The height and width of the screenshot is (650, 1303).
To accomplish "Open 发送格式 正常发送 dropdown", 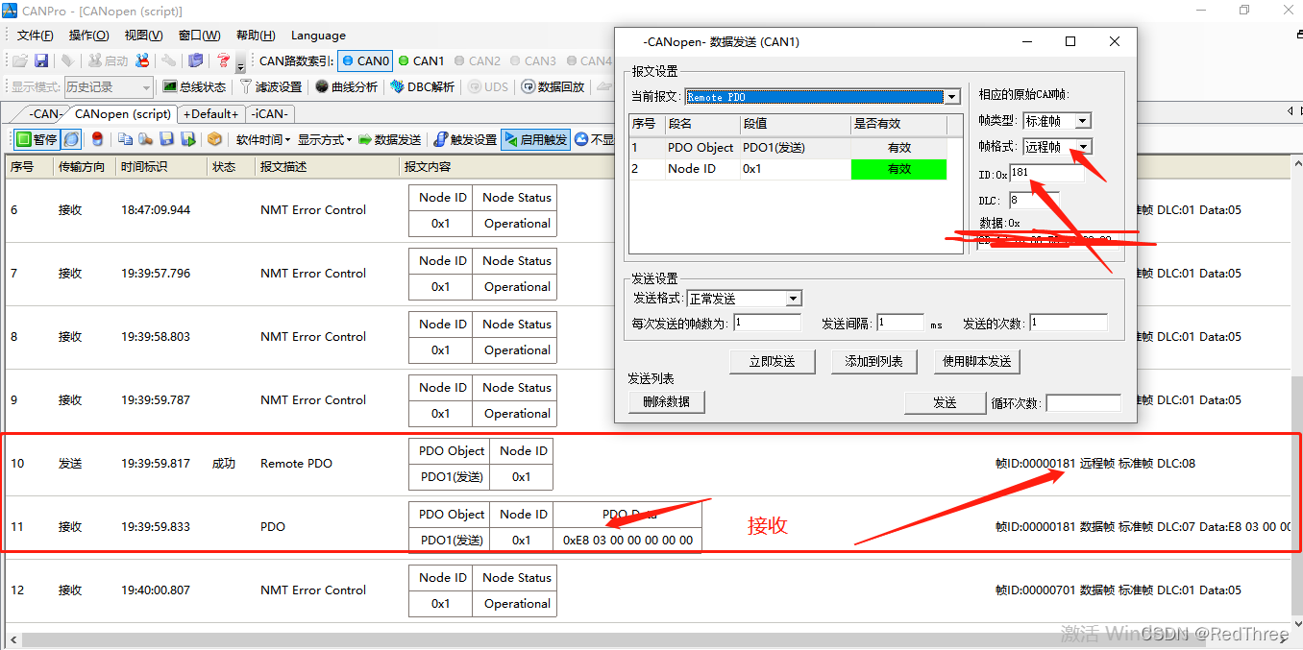I will click(745, 299).
